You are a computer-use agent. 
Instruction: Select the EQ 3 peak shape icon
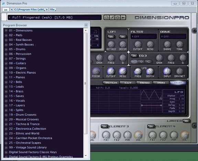(141, 62)
